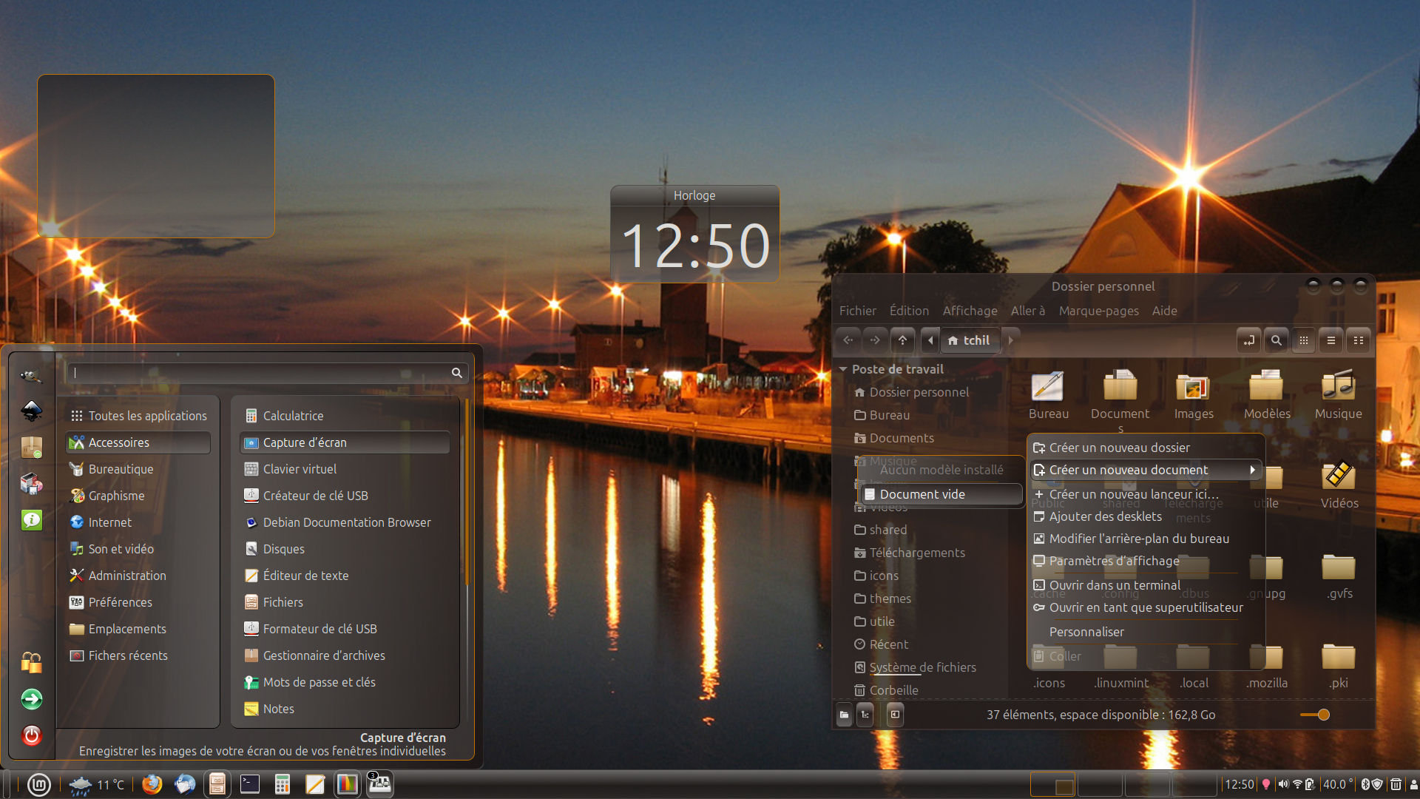This screenshot has width=1420, height=799.
Task: Toggle the location entry button in toolbar
Action: (1249, 340)
